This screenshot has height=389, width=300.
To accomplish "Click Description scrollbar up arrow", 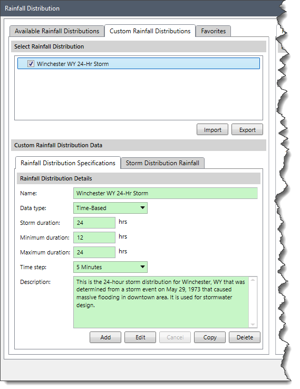I will [253, 280].
